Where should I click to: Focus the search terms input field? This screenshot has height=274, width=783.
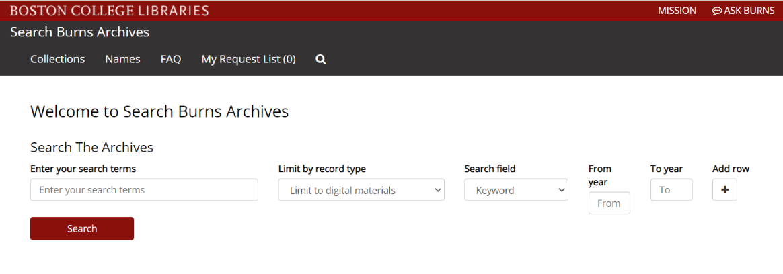click(145, 190)
